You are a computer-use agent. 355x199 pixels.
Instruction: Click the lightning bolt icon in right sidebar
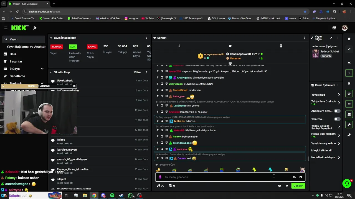click(349, 73)
